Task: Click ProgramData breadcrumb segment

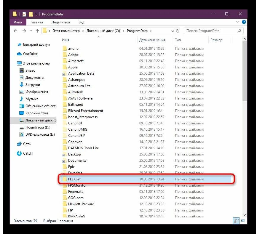Action: point(137,31)
